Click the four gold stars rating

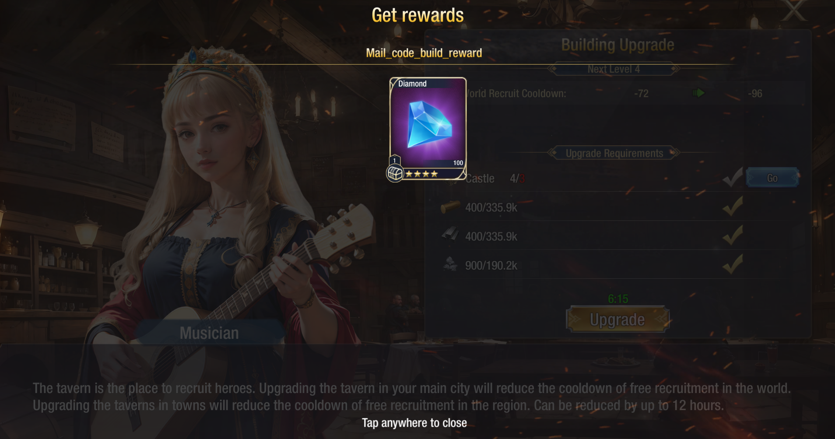click(x=421, y=174)
